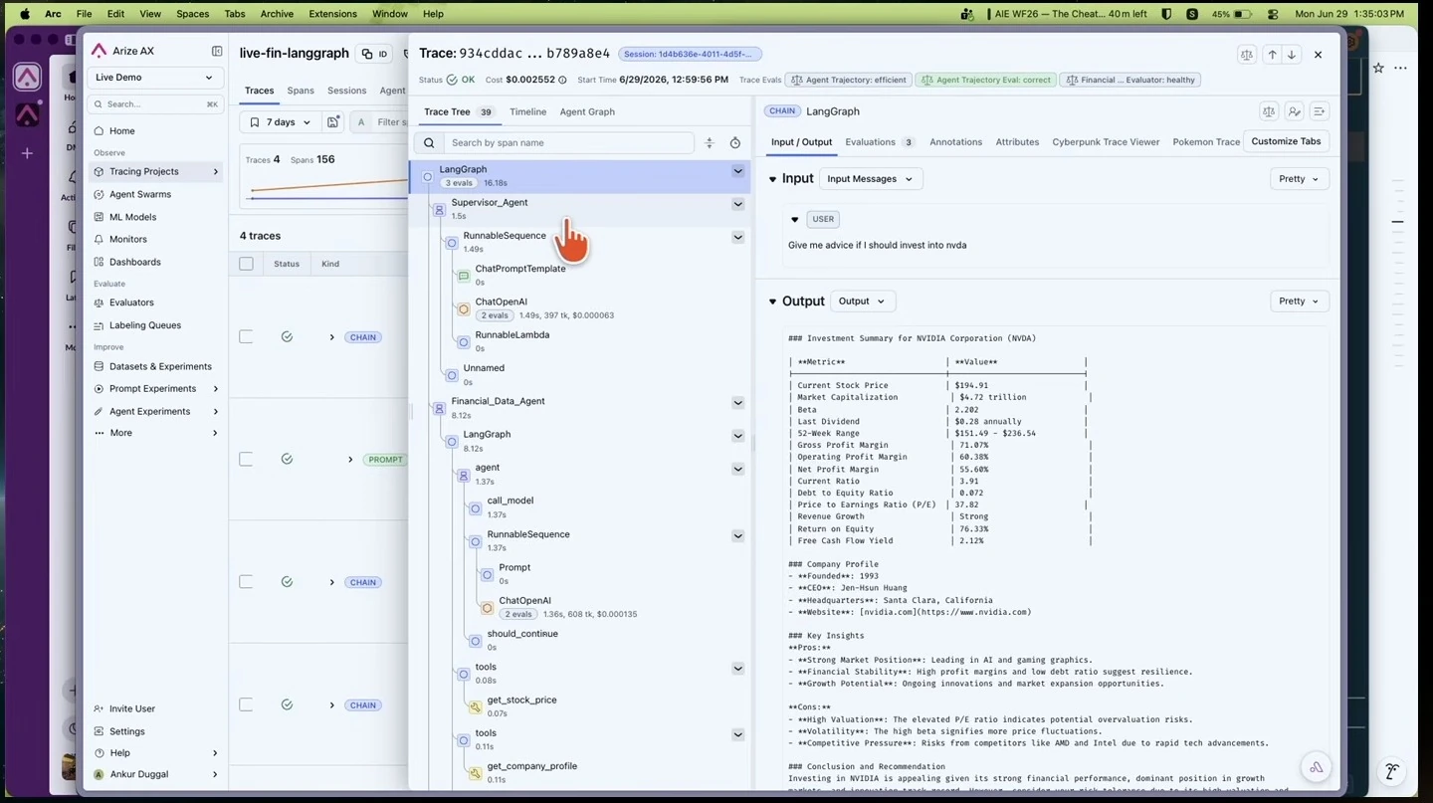This screenshot has height=803, width=1433.
Task: Open the Live Demo space dropdown
Action: [154, 78]
